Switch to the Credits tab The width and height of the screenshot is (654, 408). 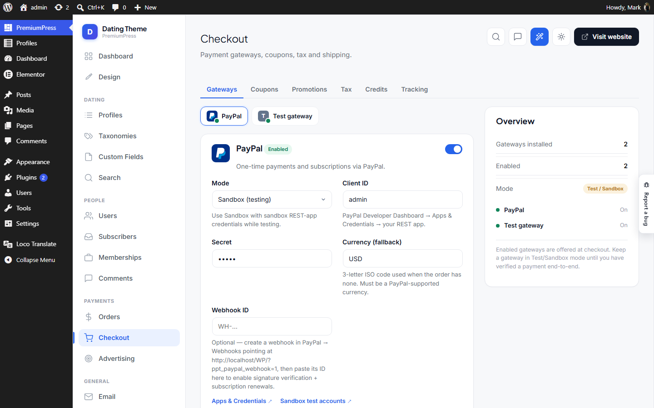[x=376, y=89]
